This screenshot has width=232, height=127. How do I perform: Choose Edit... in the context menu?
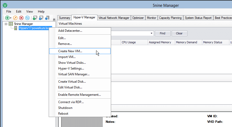80,38
